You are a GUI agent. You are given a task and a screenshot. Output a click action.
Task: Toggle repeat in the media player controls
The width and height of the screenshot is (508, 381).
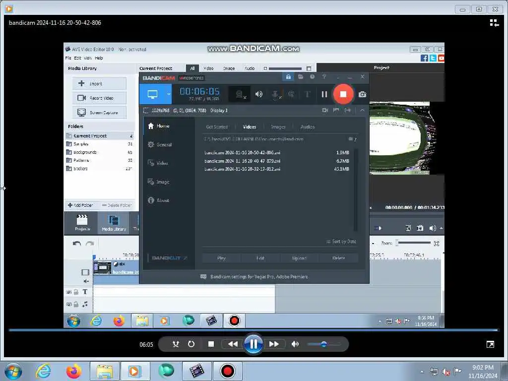pos(191,344)
